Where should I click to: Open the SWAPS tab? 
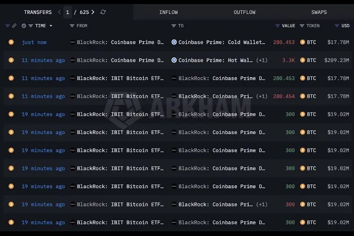(319, 12)
